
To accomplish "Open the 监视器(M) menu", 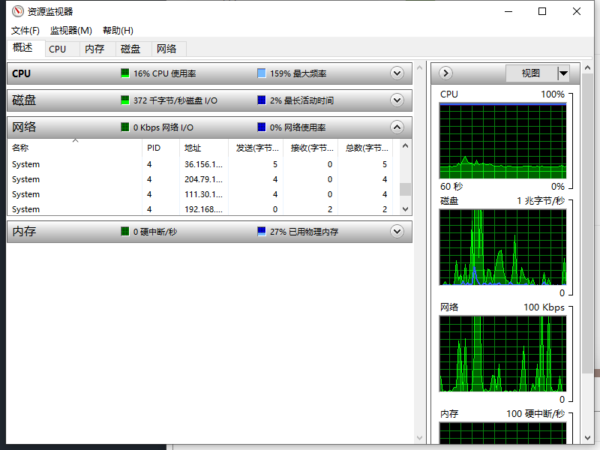I will (x=70, y=31).
